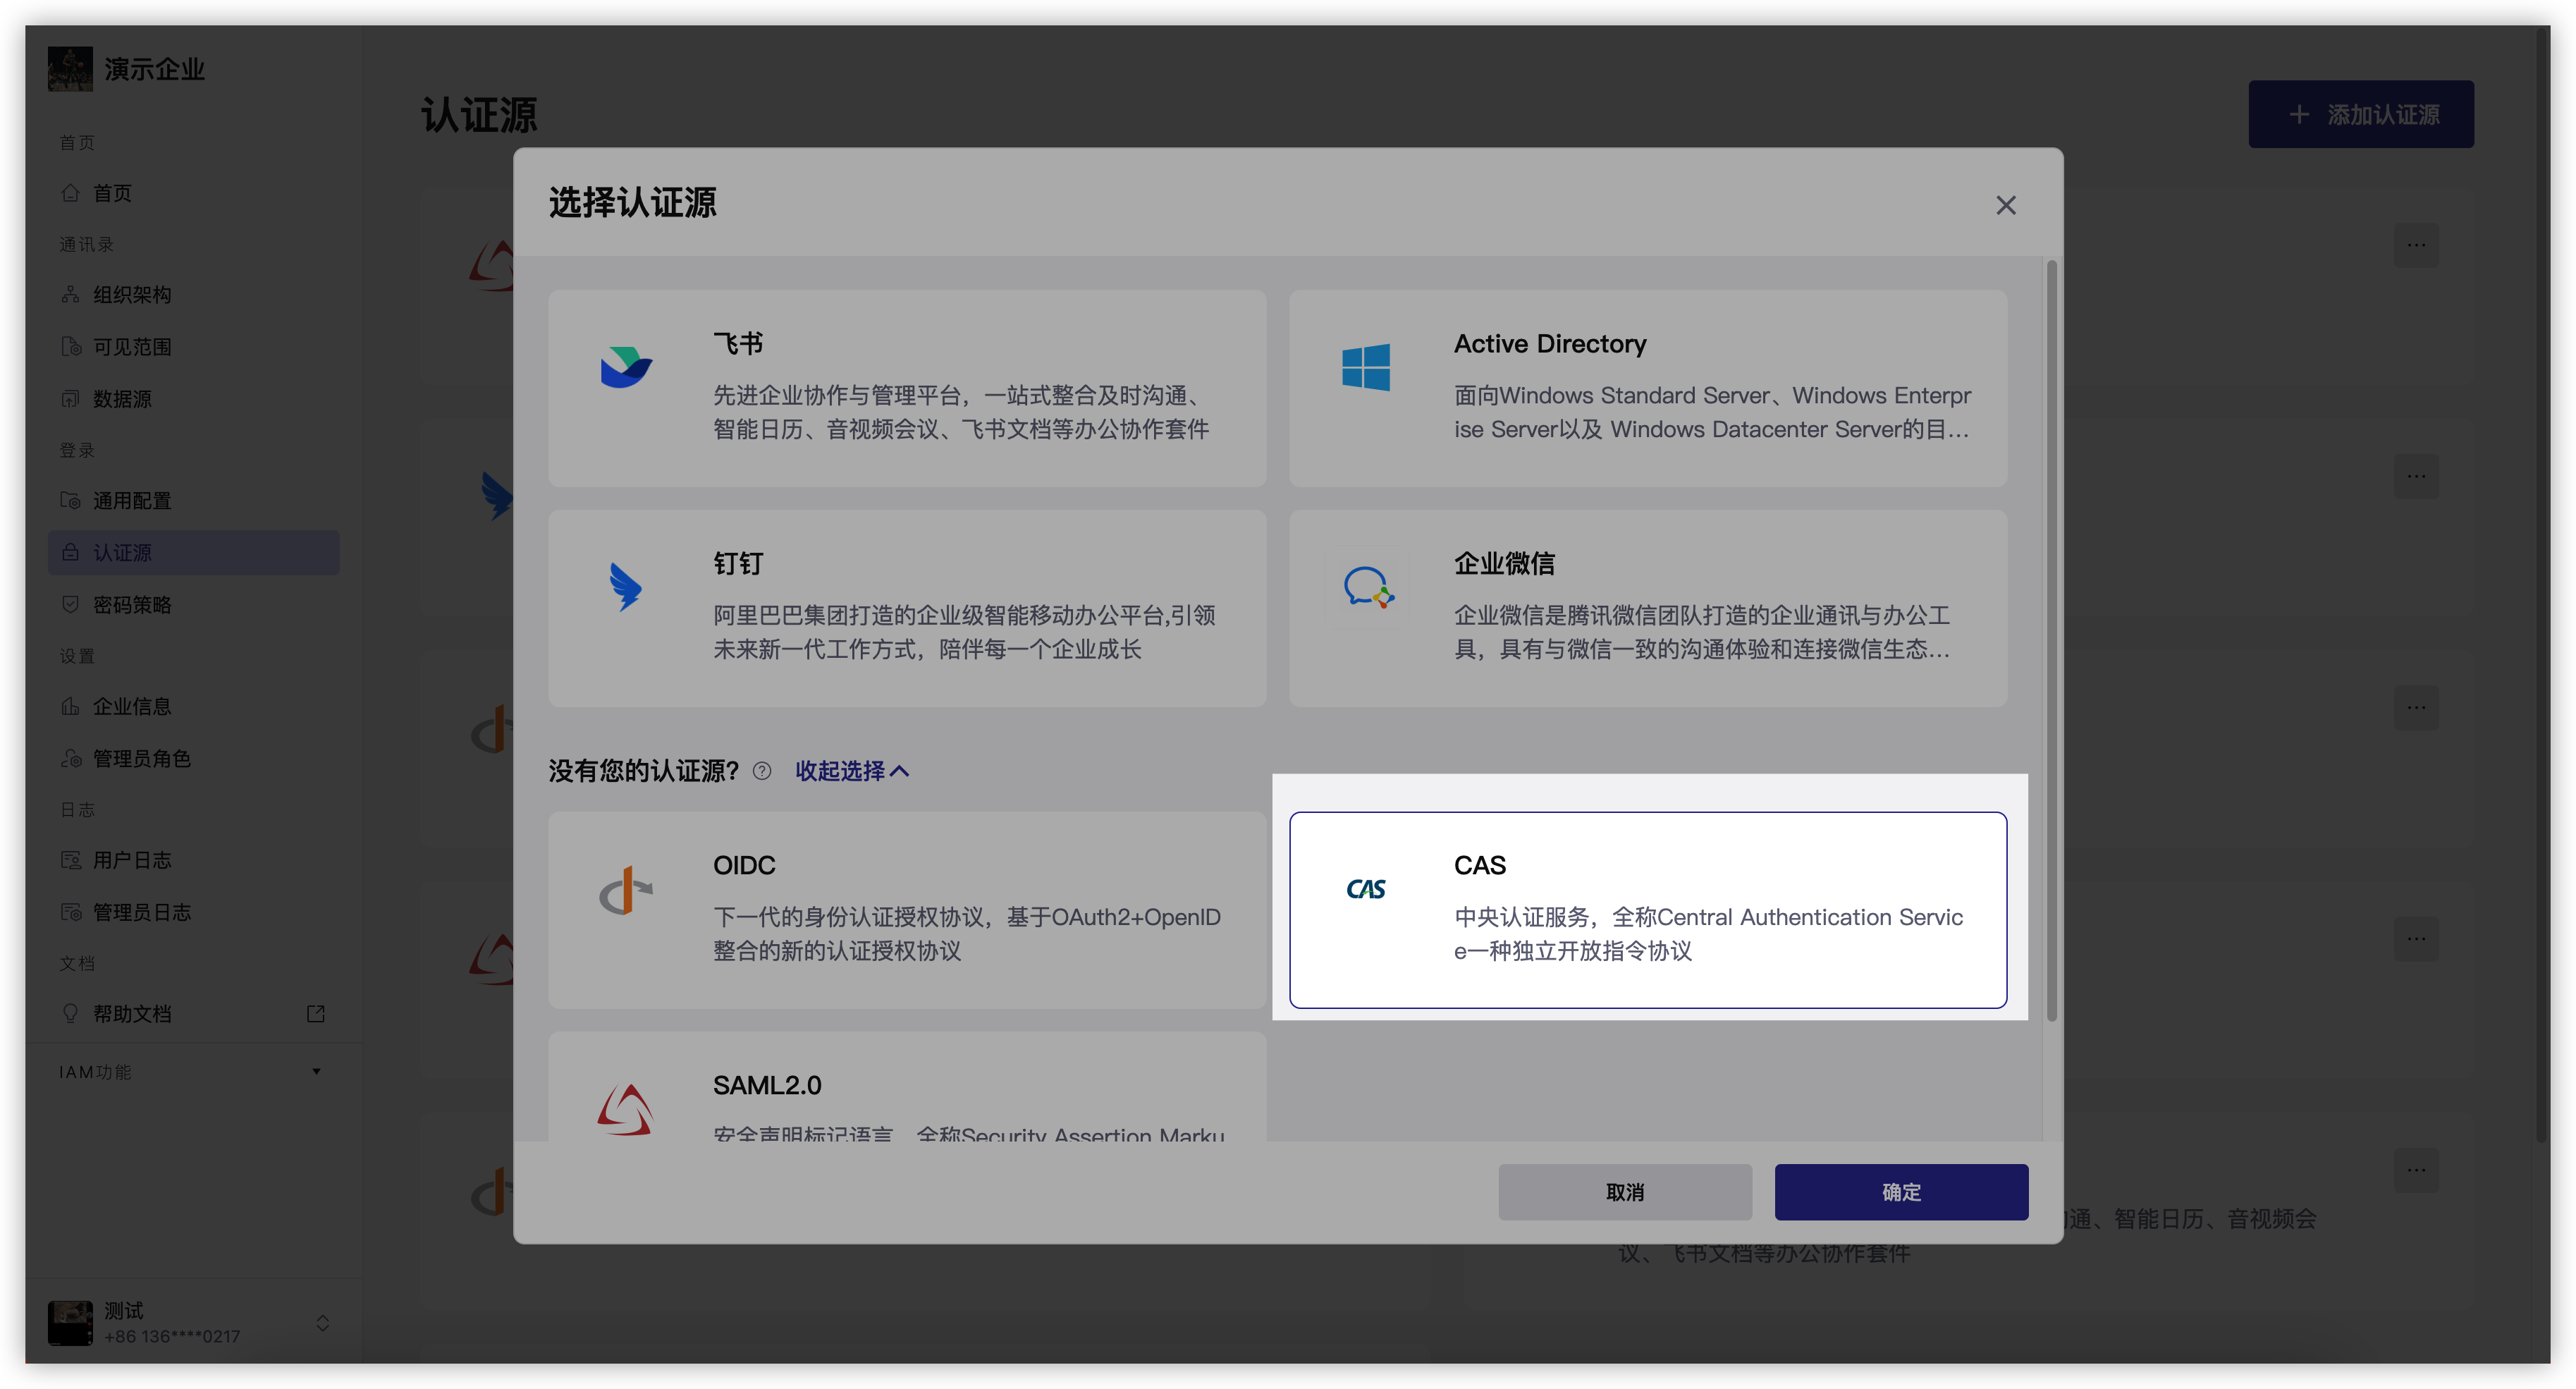Screen dimensions: 2576x1389
Task: Open the 数据源 menu item
Action: (193, 398)
